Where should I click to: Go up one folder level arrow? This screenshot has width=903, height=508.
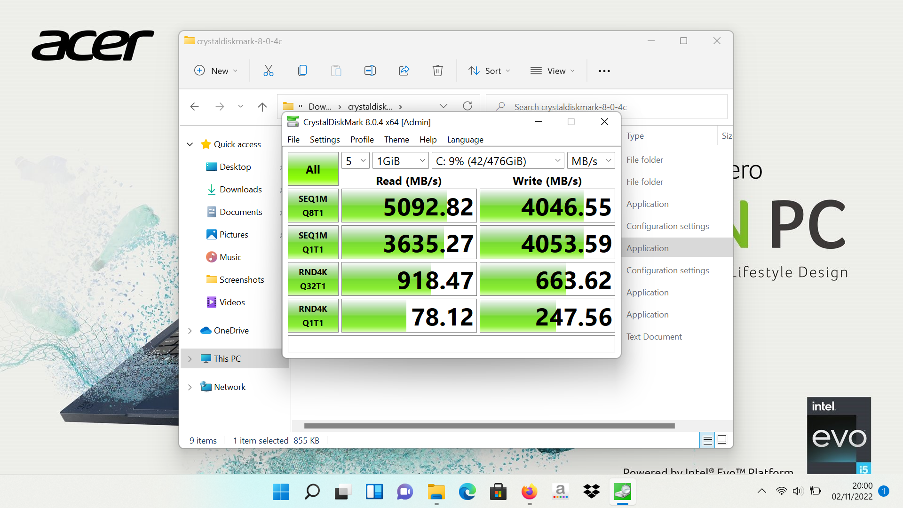tap(262, 107)
